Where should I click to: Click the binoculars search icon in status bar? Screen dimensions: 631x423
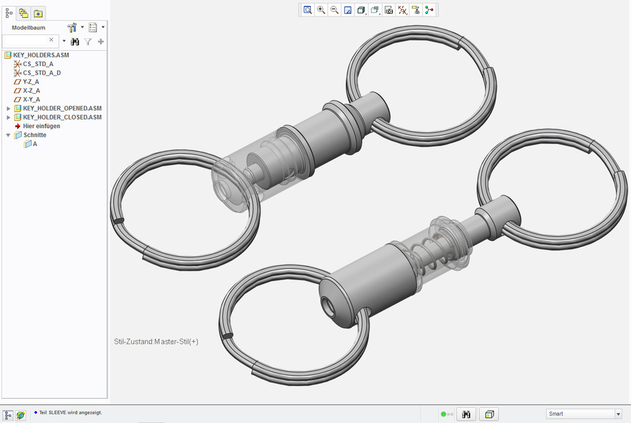pyautogui.click(x=466, y=414)
